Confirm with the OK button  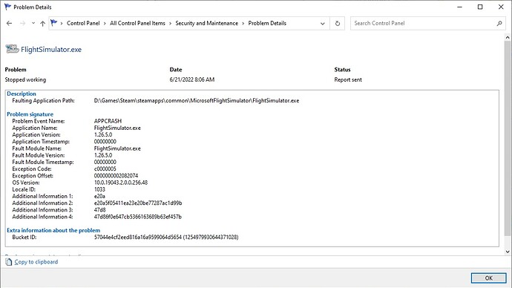pyautogui.click(x=488, y=278)
